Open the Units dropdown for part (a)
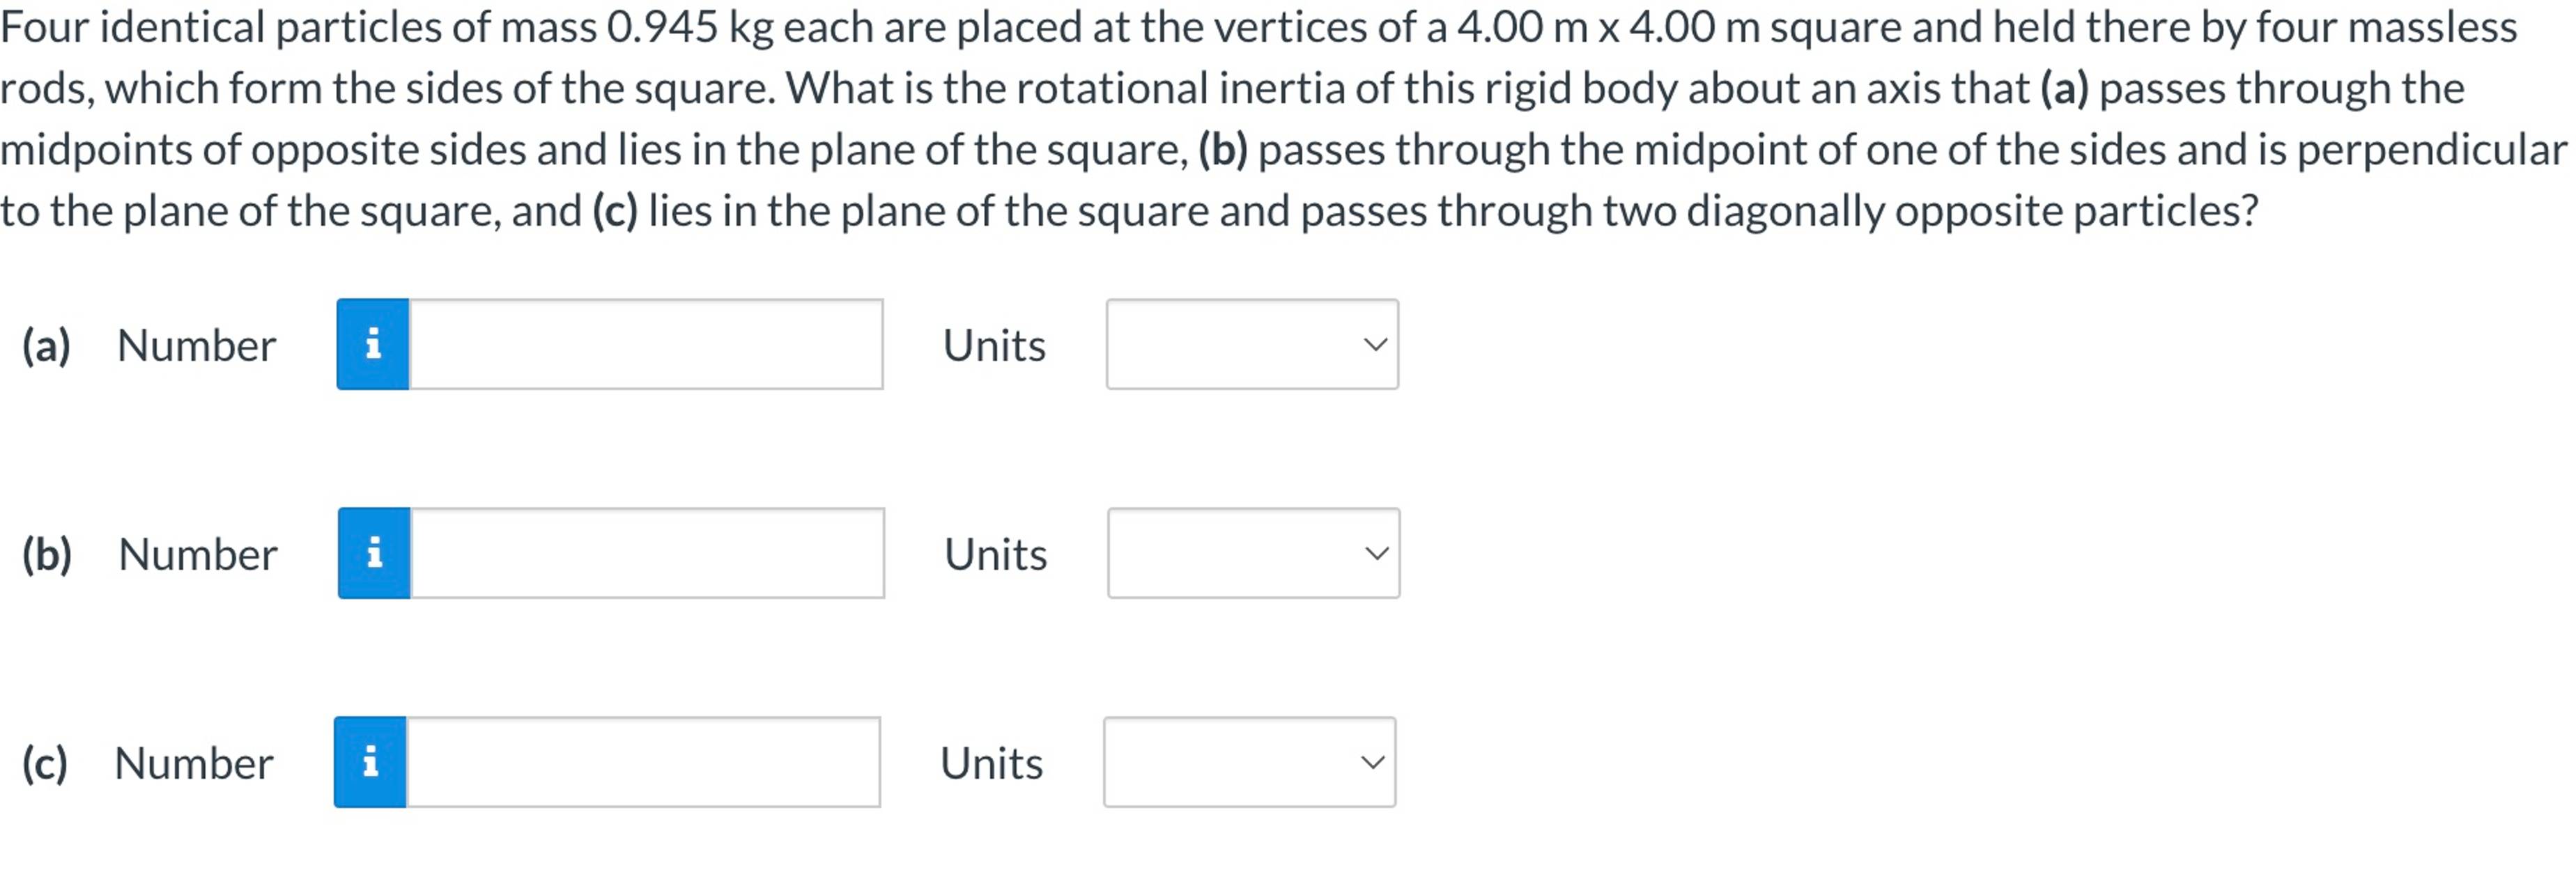 pos(1252,344)
